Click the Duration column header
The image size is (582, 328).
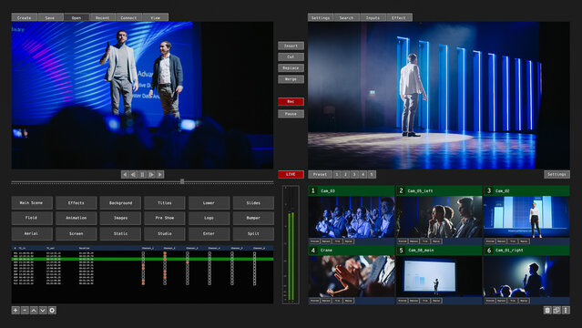85,248
